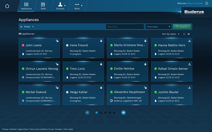Click the logout icon beside Marco Schuster
The width and height of the screenshot is (212, 132).
click(207, 3)
